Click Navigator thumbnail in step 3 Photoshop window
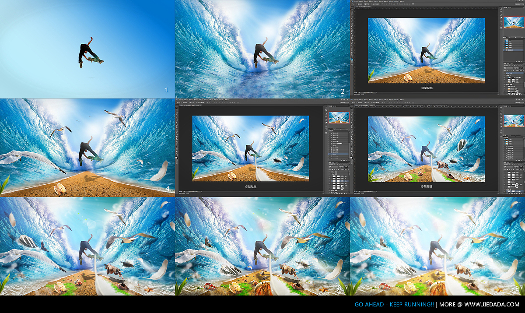Image resolution: width=525 pixels, height=313 pixels. (x=514, y=22)
